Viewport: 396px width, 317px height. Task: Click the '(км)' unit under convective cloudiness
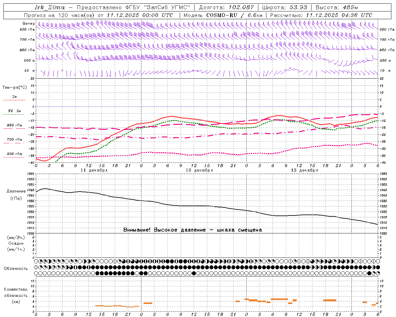pos(16,302)
